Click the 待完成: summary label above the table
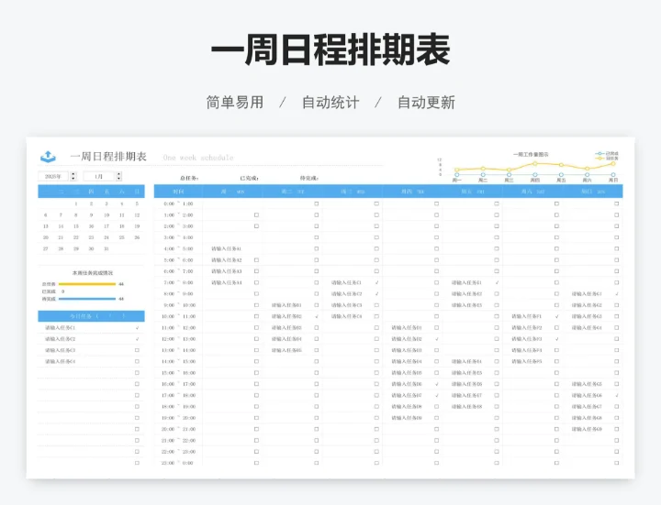 tap(309, 179)
